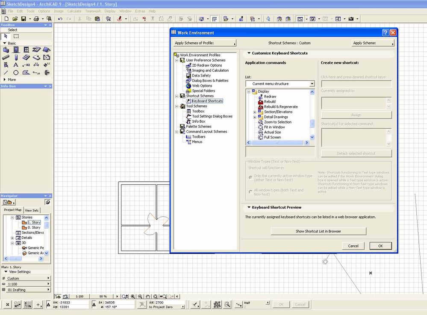Viewport: 427px width, 315px height.
Task: Pick the Text tool (letter A)
Action: tap(16, 65)
